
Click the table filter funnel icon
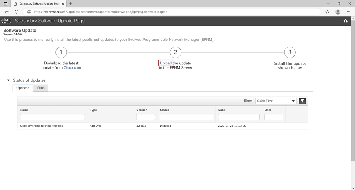pyautogui.click(x=302, y=101)
